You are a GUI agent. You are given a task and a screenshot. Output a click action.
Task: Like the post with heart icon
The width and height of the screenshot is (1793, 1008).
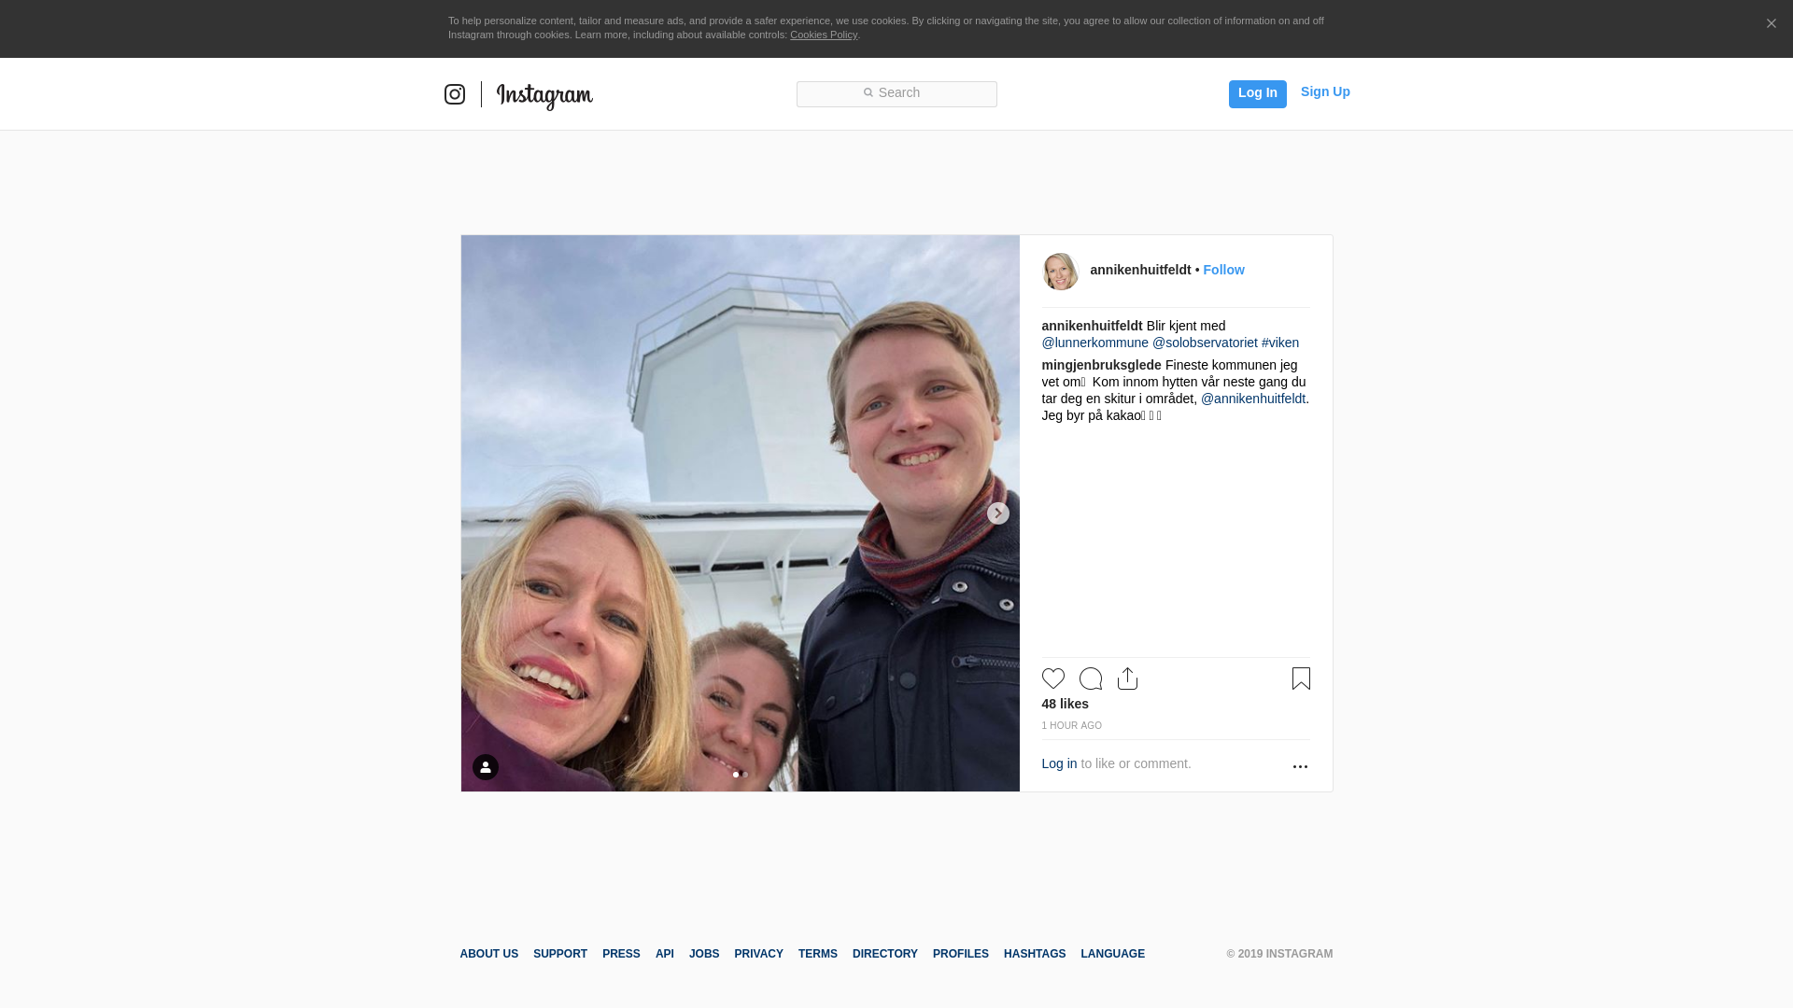click(1052, 679)
